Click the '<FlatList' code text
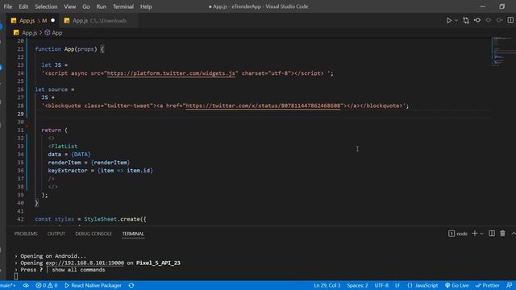 pyautogui.click(x=63, y=146)
